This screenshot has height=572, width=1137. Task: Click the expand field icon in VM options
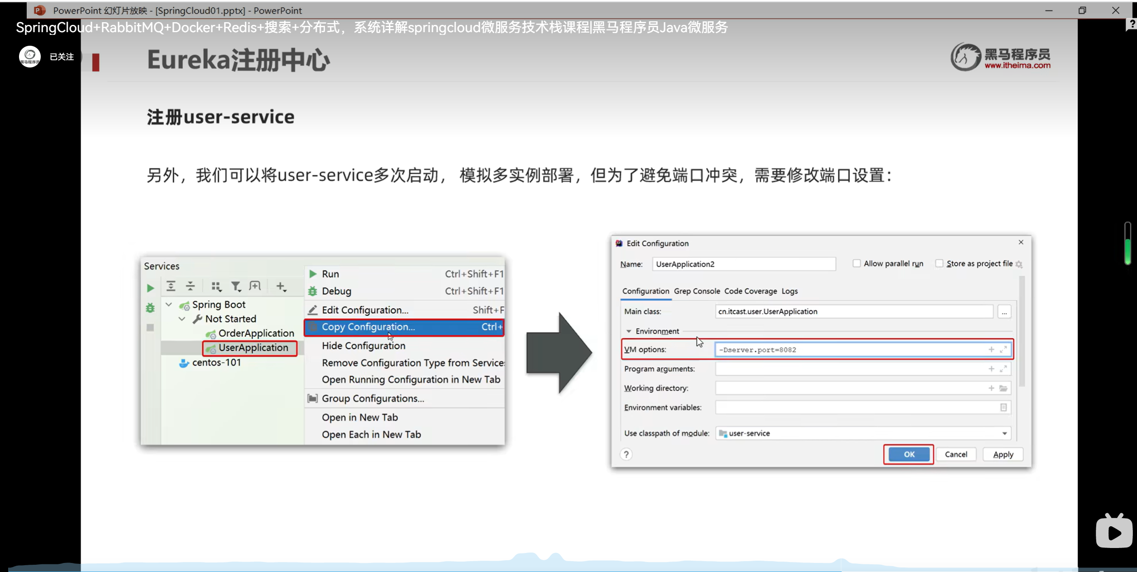point(1003,350)
